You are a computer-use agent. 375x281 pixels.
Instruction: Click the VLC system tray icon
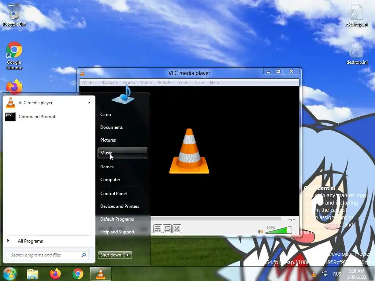tap(313, 274)
